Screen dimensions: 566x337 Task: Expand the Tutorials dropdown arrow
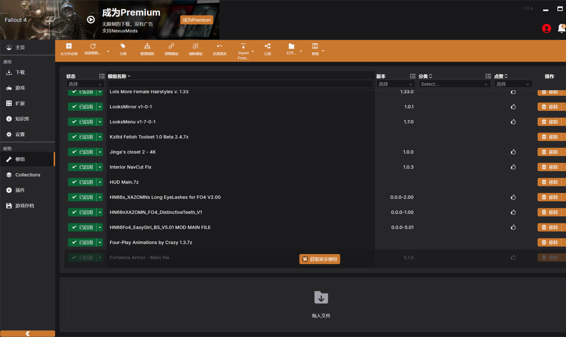[x=323, y=51]
